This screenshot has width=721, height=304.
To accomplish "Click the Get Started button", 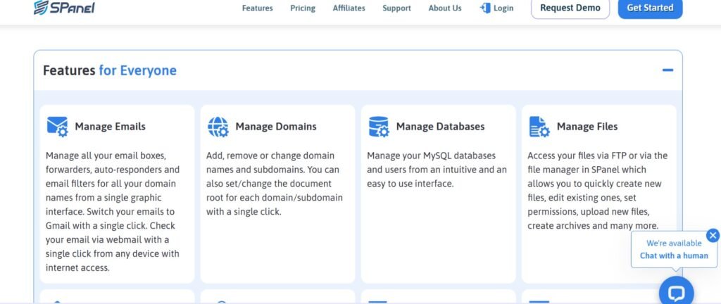I will (650, 8).
